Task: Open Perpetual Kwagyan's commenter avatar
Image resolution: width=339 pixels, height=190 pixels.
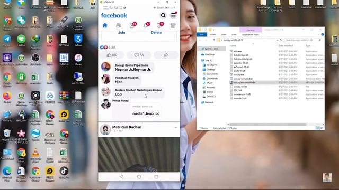Action: [106, 79]
